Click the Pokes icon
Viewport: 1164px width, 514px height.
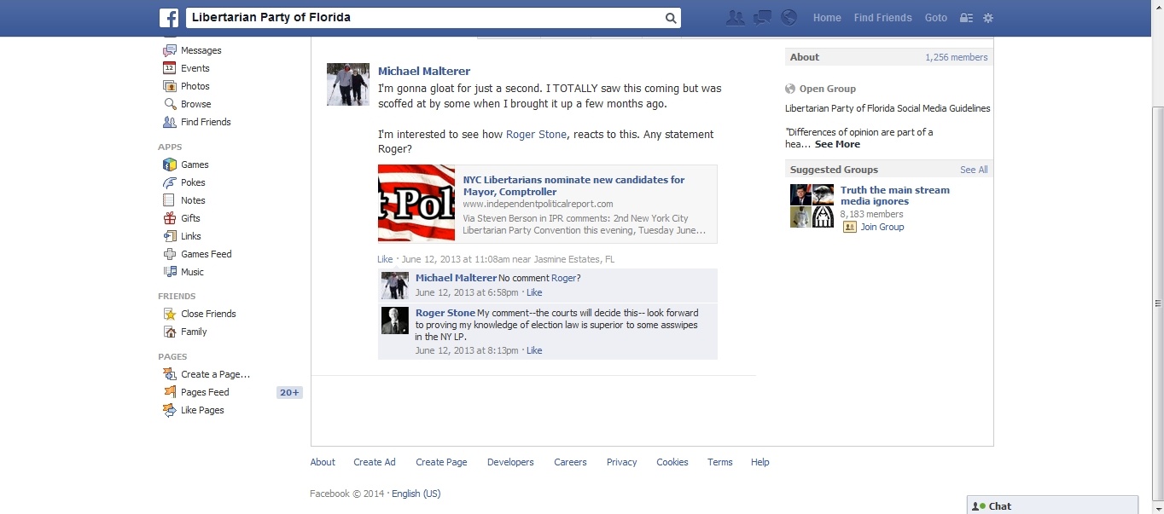tap(170, 182)
